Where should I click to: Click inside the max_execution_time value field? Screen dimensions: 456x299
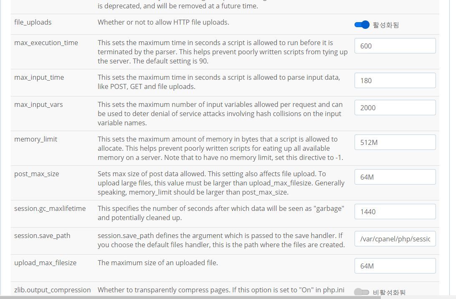pos(394,46)
